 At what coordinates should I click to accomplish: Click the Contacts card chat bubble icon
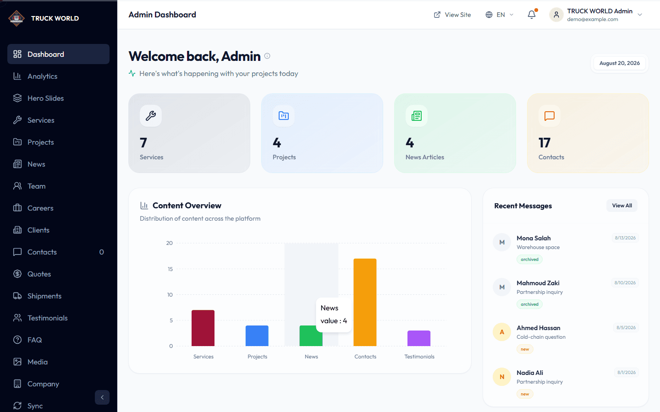(550, 116)
